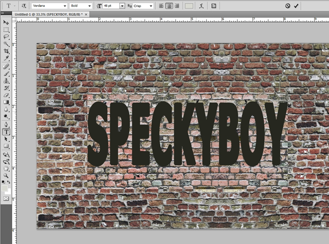Select the Path Selection tool

(6, 139)
